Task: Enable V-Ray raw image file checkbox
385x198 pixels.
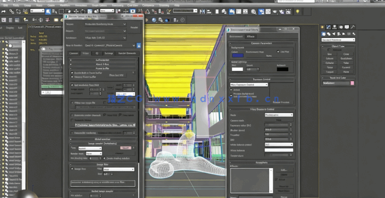Action: (72, 103)
